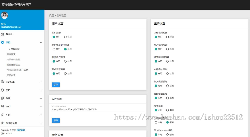Expand the 文章 menu plus sign
Viewport: 250px width, 137px height.
[41, 107]
